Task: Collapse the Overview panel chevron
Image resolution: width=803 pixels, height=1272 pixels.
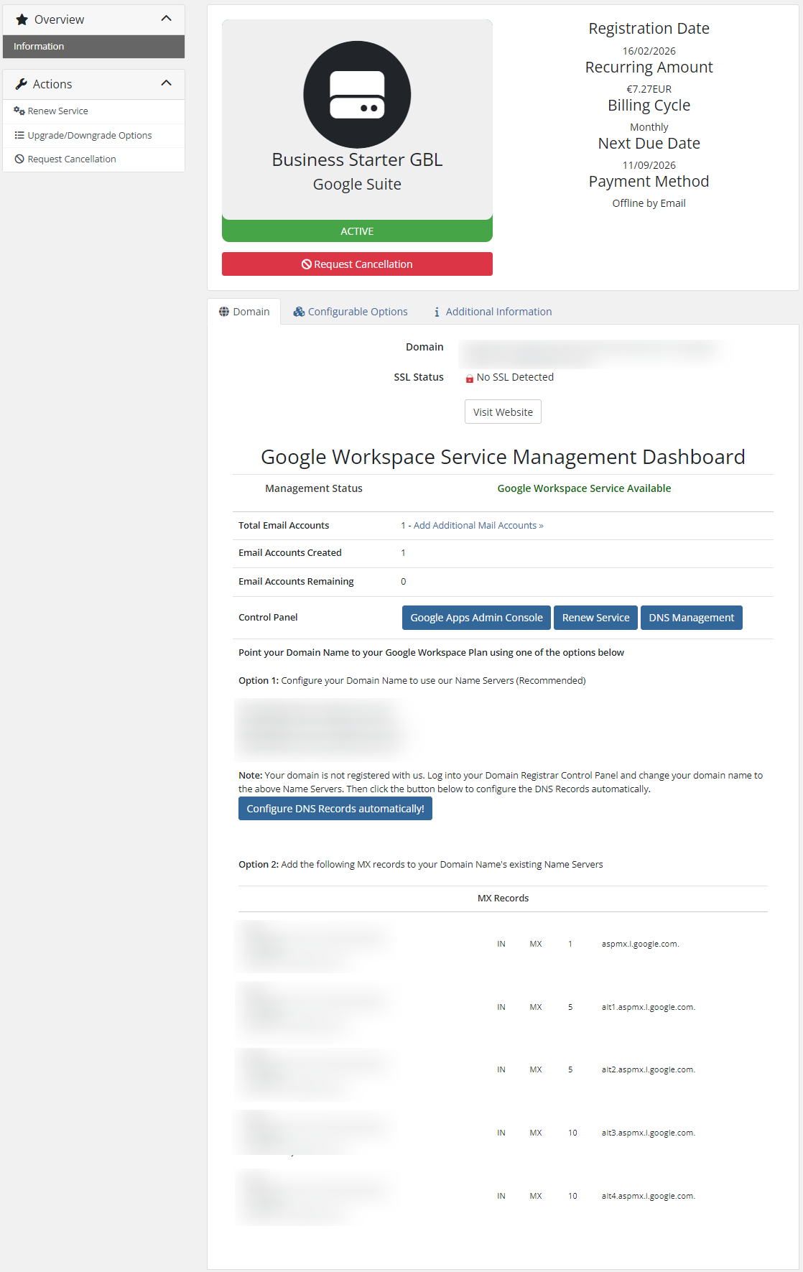Action: click(x=167, y=19)
